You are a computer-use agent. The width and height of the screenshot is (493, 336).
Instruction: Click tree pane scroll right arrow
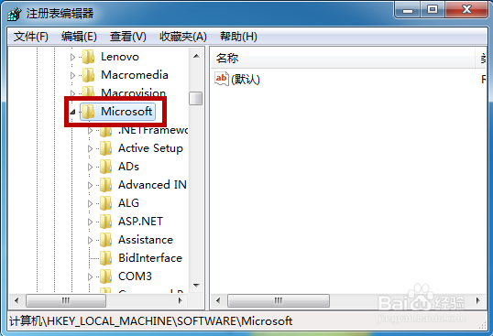tap(181, 300)
